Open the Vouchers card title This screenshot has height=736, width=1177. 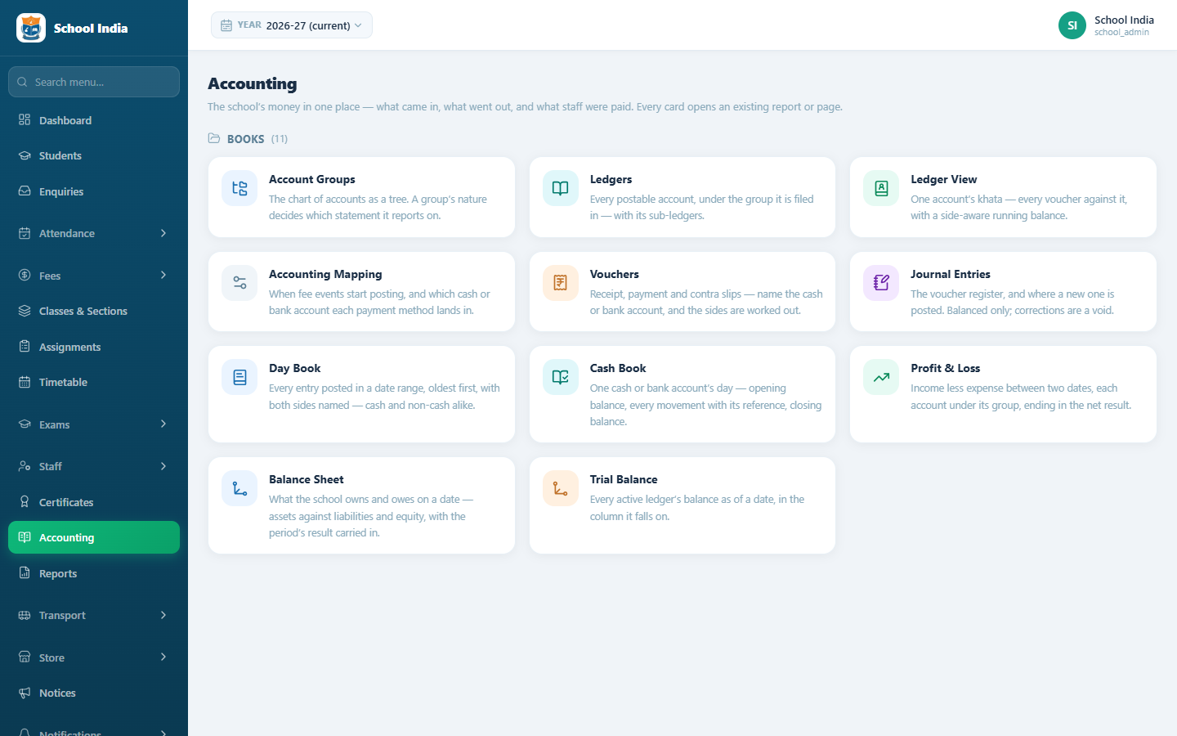pyautogui.click(x=615, y=274)
